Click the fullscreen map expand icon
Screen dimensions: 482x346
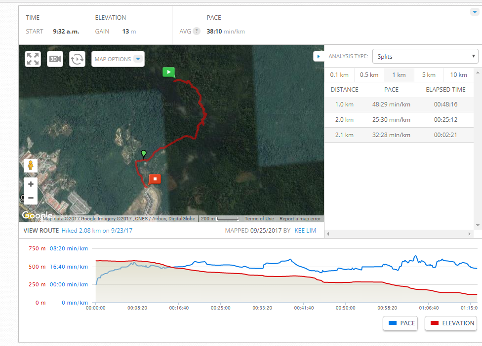coord(33,59)
